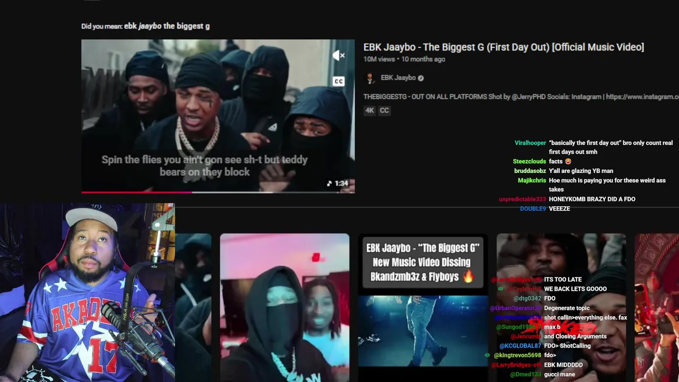Open 'The Biggest G (First Day Out)' video title
Viewport: 679px width, 382px height.
click(x=503, y=47)
